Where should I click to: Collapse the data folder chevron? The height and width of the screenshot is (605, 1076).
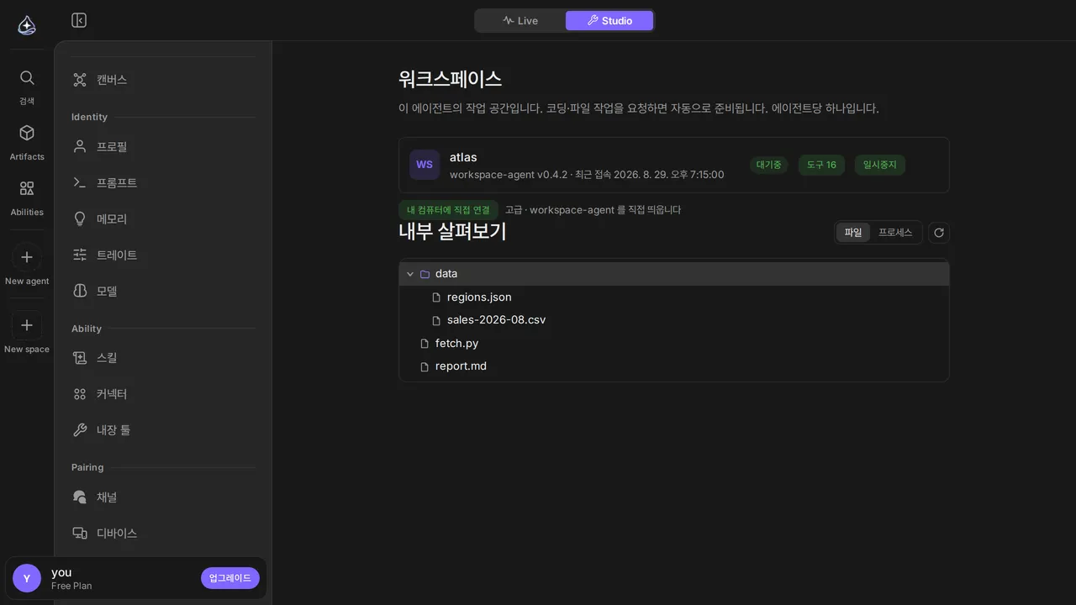click(x=410, y=274)
